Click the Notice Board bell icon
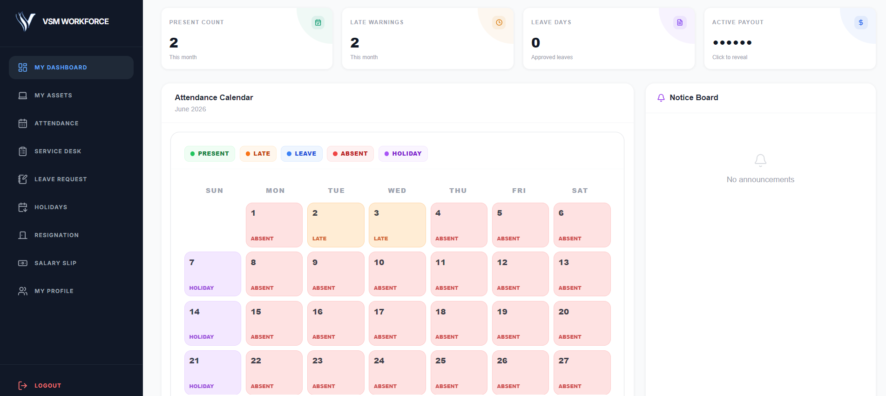Viewport: 886px width, 396px height. coord(661,98)
